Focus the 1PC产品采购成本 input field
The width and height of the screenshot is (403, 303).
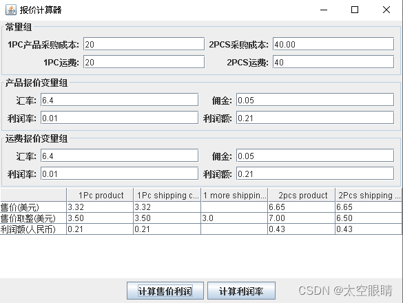[144, 44]
